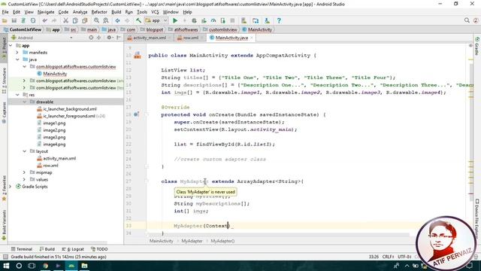Collapse the java folder node
Viewport: 481px width, 271px height.
(17, 59)
